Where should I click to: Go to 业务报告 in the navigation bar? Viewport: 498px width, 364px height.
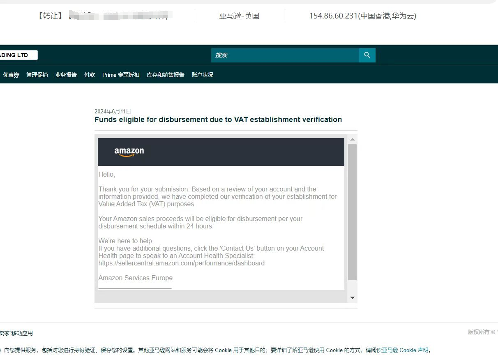coord(66,75)
